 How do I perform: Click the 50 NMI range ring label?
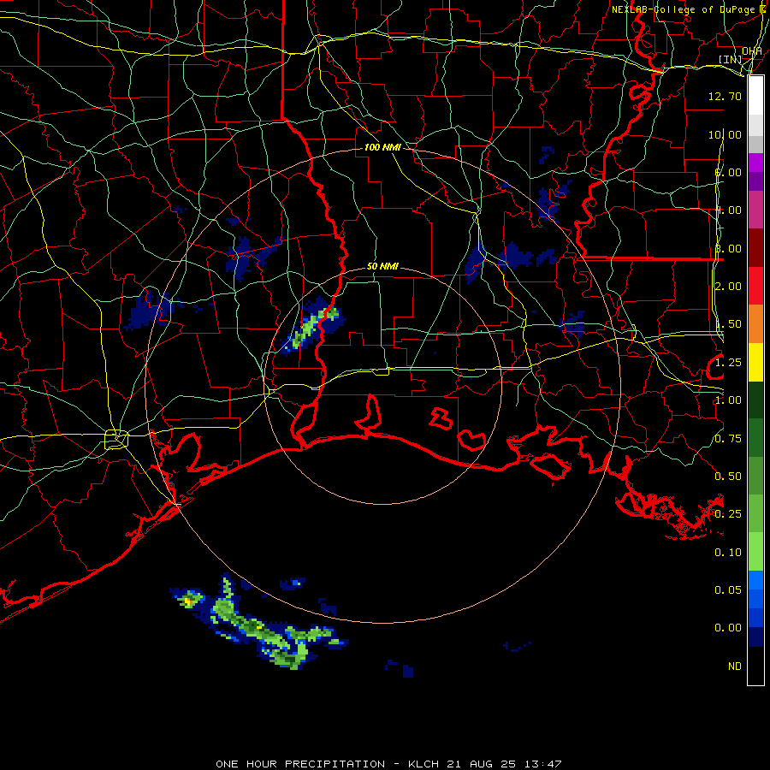pyautogui.click(x=382, y=266)
